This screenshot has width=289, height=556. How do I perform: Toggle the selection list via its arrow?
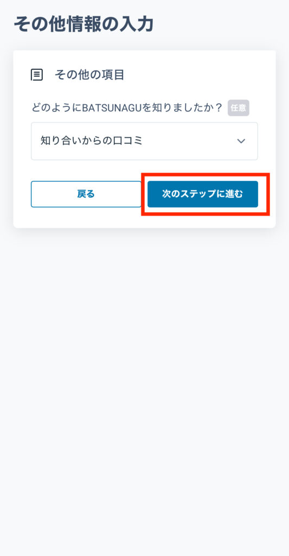point(241,141)
